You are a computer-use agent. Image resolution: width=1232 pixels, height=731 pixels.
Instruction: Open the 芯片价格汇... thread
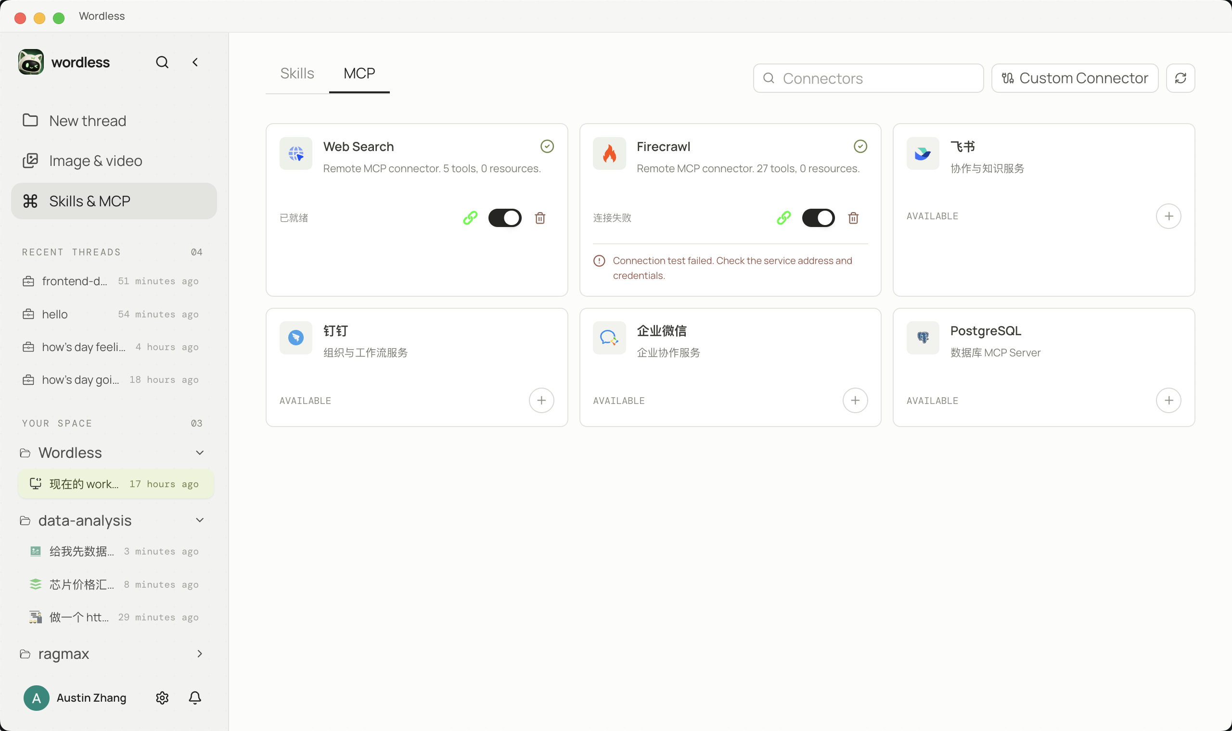tap(116, 584)
